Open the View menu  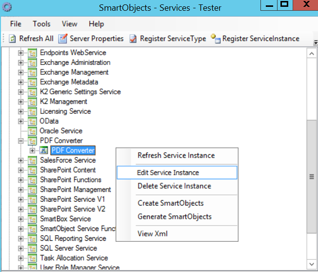70,24
